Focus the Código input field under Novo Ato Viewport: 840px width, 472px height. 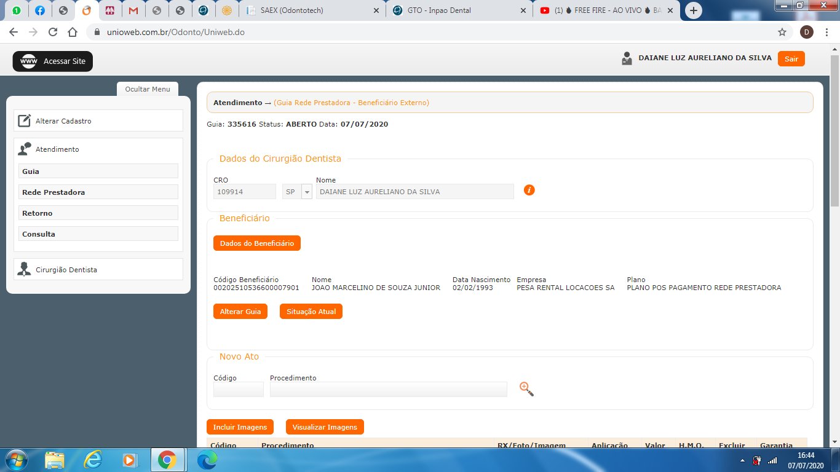[238, 389]
